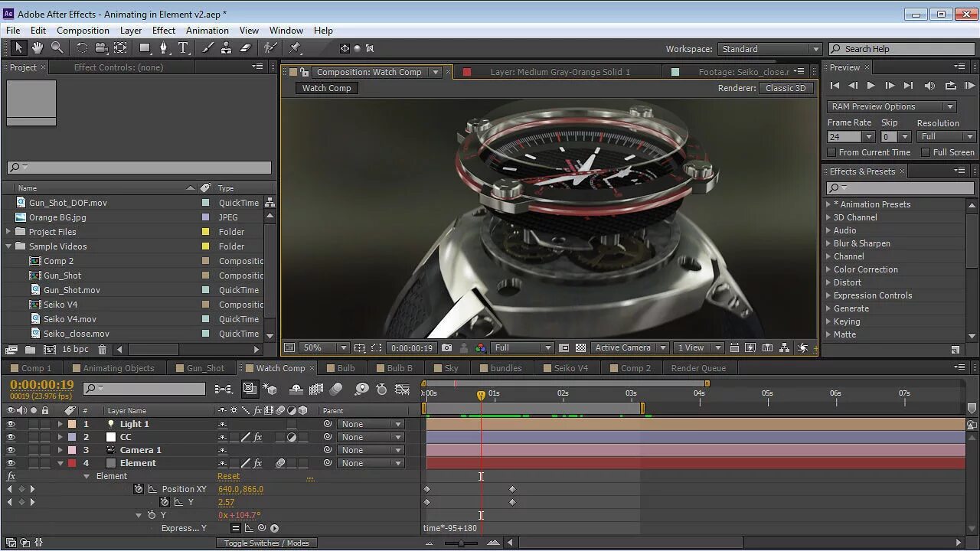Viewport: 980px width, 551px height.
Task: Open the viewer magnification 50% dropdown
Action: click(323, 348)
